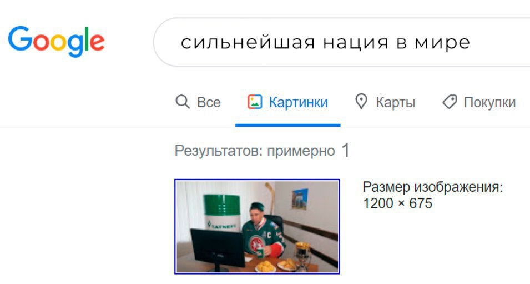Click the price tag icon for Покупки
530x284 pixels.
450,102
